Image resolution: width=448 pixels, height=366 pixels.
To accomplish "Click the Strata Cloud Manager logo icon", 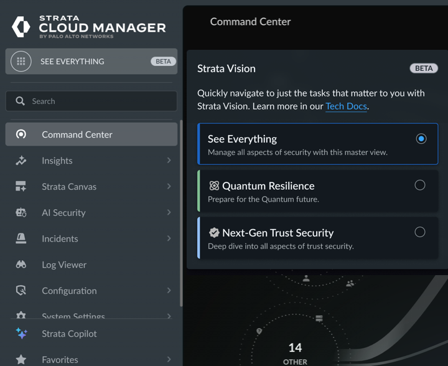I will 21,27.
